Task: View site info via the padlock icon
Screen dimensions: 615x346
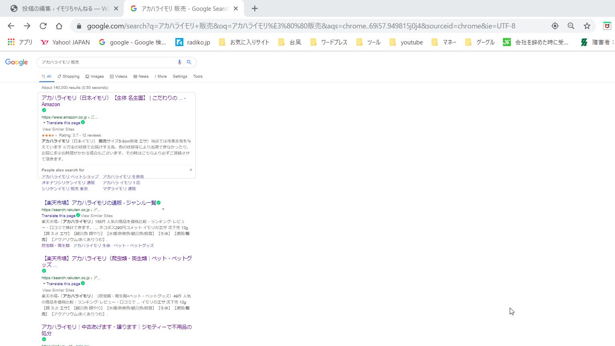Action: point(79,26)
